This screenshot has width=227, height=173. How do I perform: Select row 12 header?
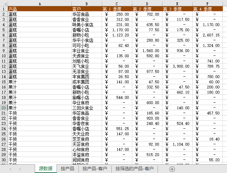pyautogui.click(x=3, y=66)
